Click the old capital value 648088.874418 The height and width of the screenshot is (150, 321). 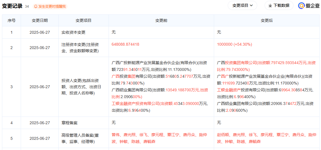pos(125,45)
